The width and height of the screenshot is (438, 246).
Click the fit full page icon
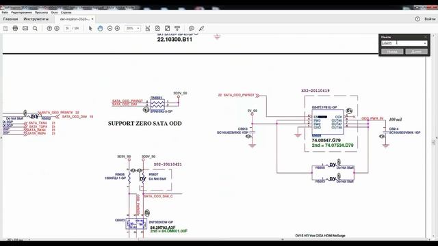(x=157, y=29)
